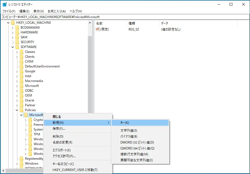Click the Registry Editor app icon in title bar

pos(5,4)
